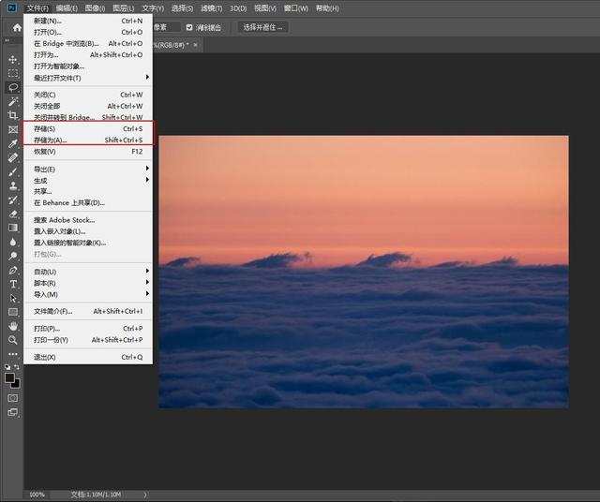600x502 pixels.
Task: Toggle the 消除锯齿 anti-alias checkbox
Action: point(189,27)
